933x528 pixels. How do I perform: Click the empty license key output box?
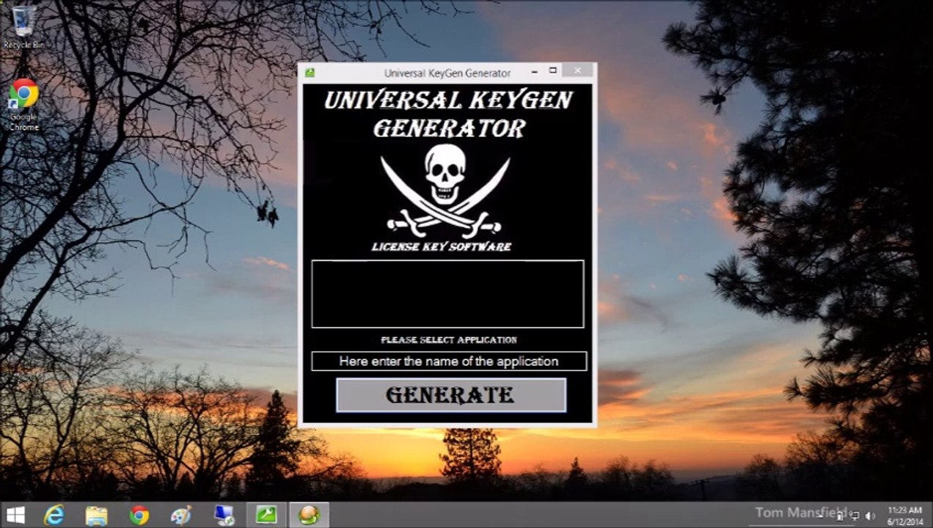pos(447,293)
